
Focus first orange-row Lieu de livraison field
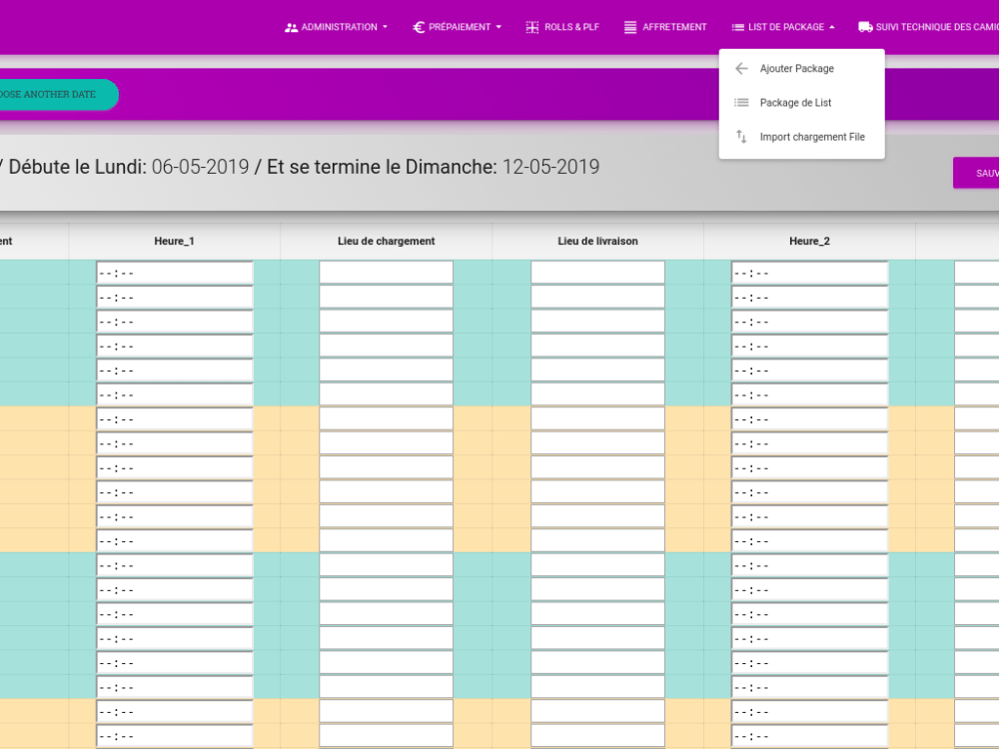(x=597, y=419)
